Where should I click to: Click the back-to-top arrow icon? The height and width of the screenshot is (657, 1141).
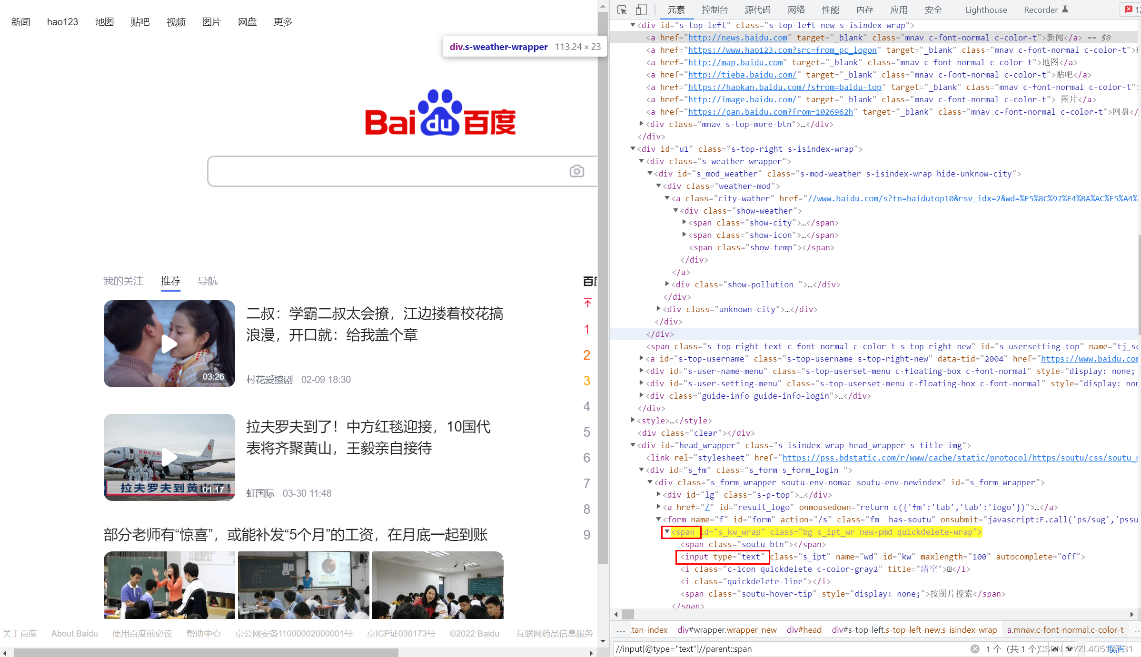pos(587,303)
